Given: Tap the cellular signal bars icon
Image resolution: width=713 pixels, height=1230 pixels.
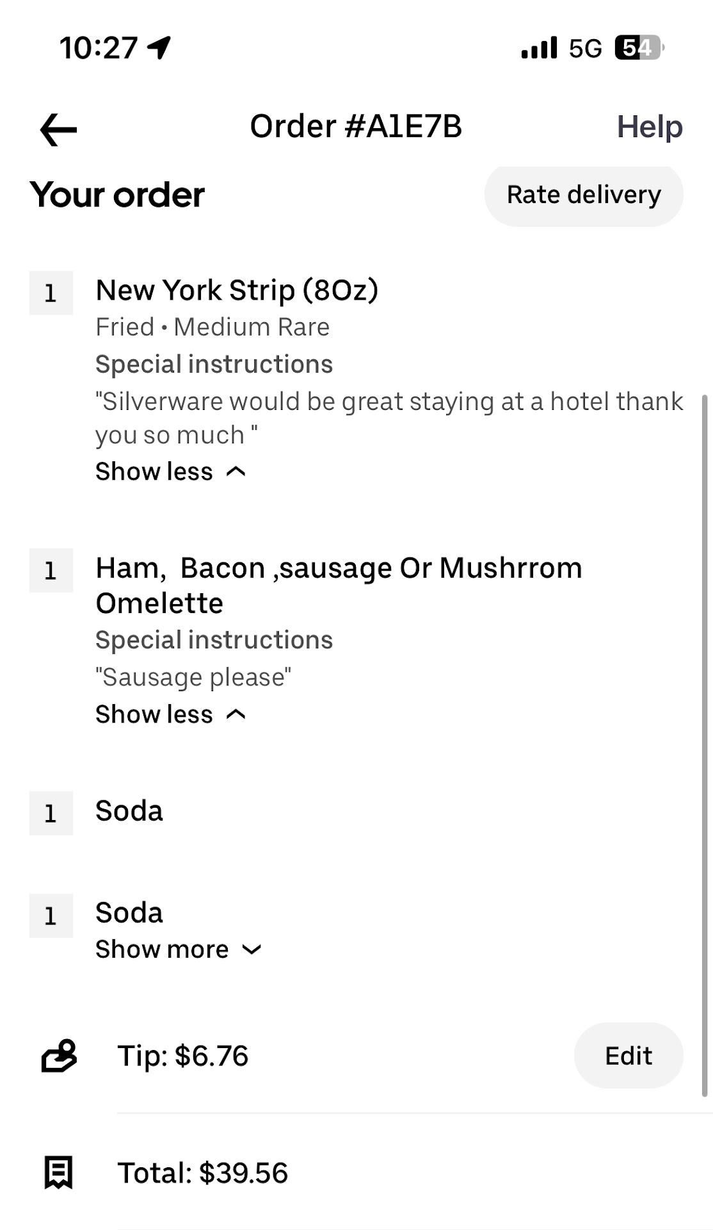Looking at the screenshot, I should point(539,48).
